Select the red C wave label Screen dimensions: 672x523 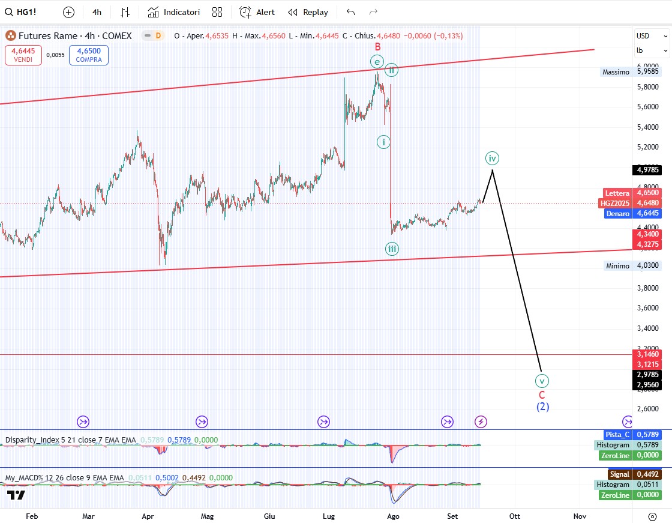(x=542, y=395)
